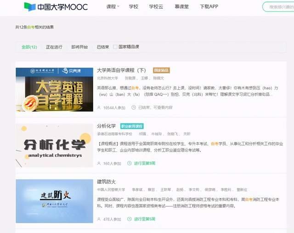Select the 正在进行 filter tab

[x=54, y=47]
